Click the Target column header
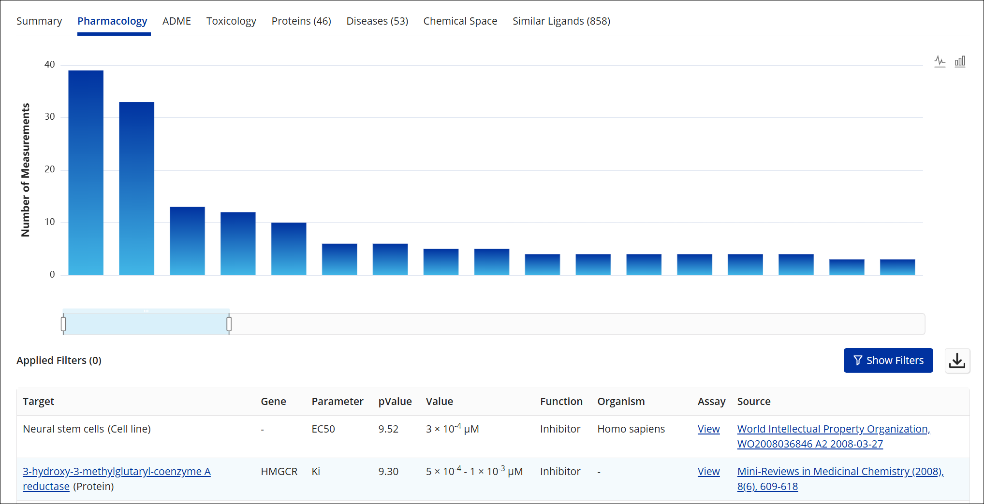 coord(38,402)
